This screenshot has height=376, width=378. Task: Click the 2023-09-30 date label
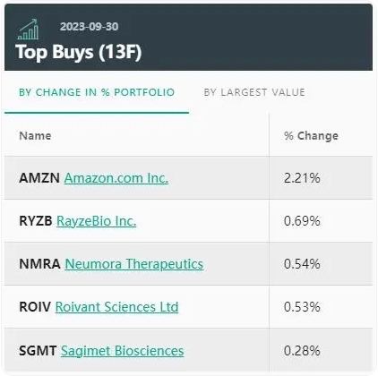pyautogui.click(x=90, y=27)
